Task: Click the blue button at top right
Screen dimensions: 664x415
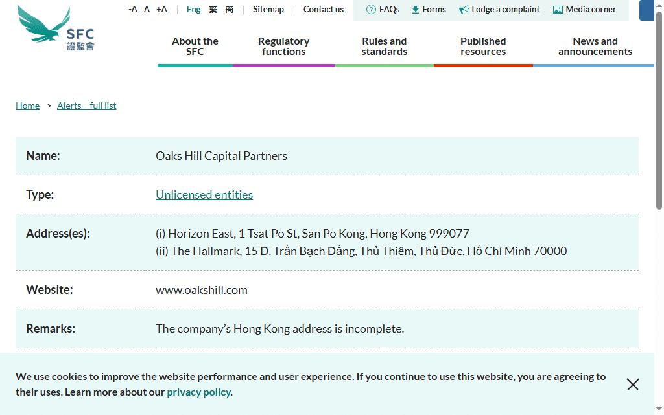Action: coord(646,10)
